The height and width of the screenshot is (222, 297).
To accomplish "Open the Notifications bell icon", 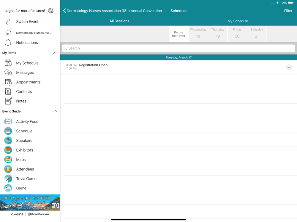I will click(x=8, y=43).
